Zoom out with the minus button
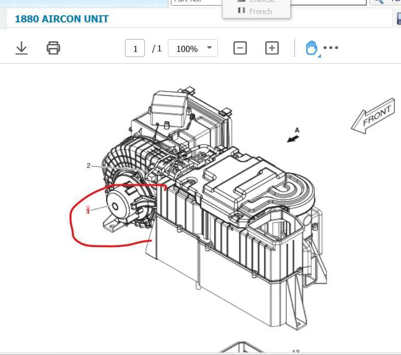Viewport: 401px width, 355px height. tap(240, 48)
